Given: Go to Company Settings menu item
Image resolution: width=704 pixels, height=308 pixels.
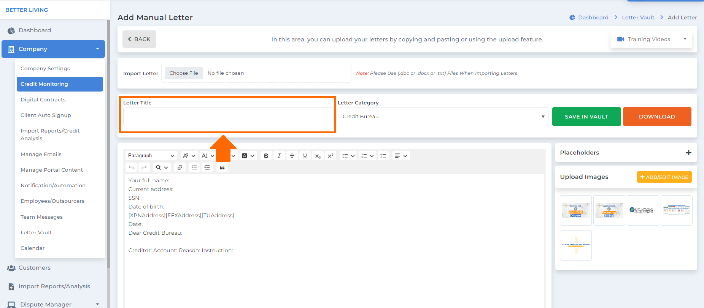Looking at the screenshot, I should pyautogui.click(x=45, y=68).
